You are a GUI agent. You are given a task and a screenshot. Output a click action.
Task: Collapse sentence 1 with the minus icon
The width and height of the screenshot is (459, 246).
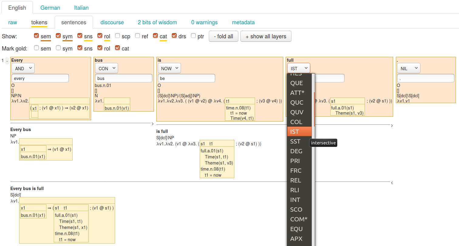pos(7,61)
